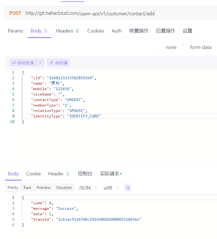Viewport: 217px width, 239px height.
Task: Show the Raw response view
Action: pos(27,188)
